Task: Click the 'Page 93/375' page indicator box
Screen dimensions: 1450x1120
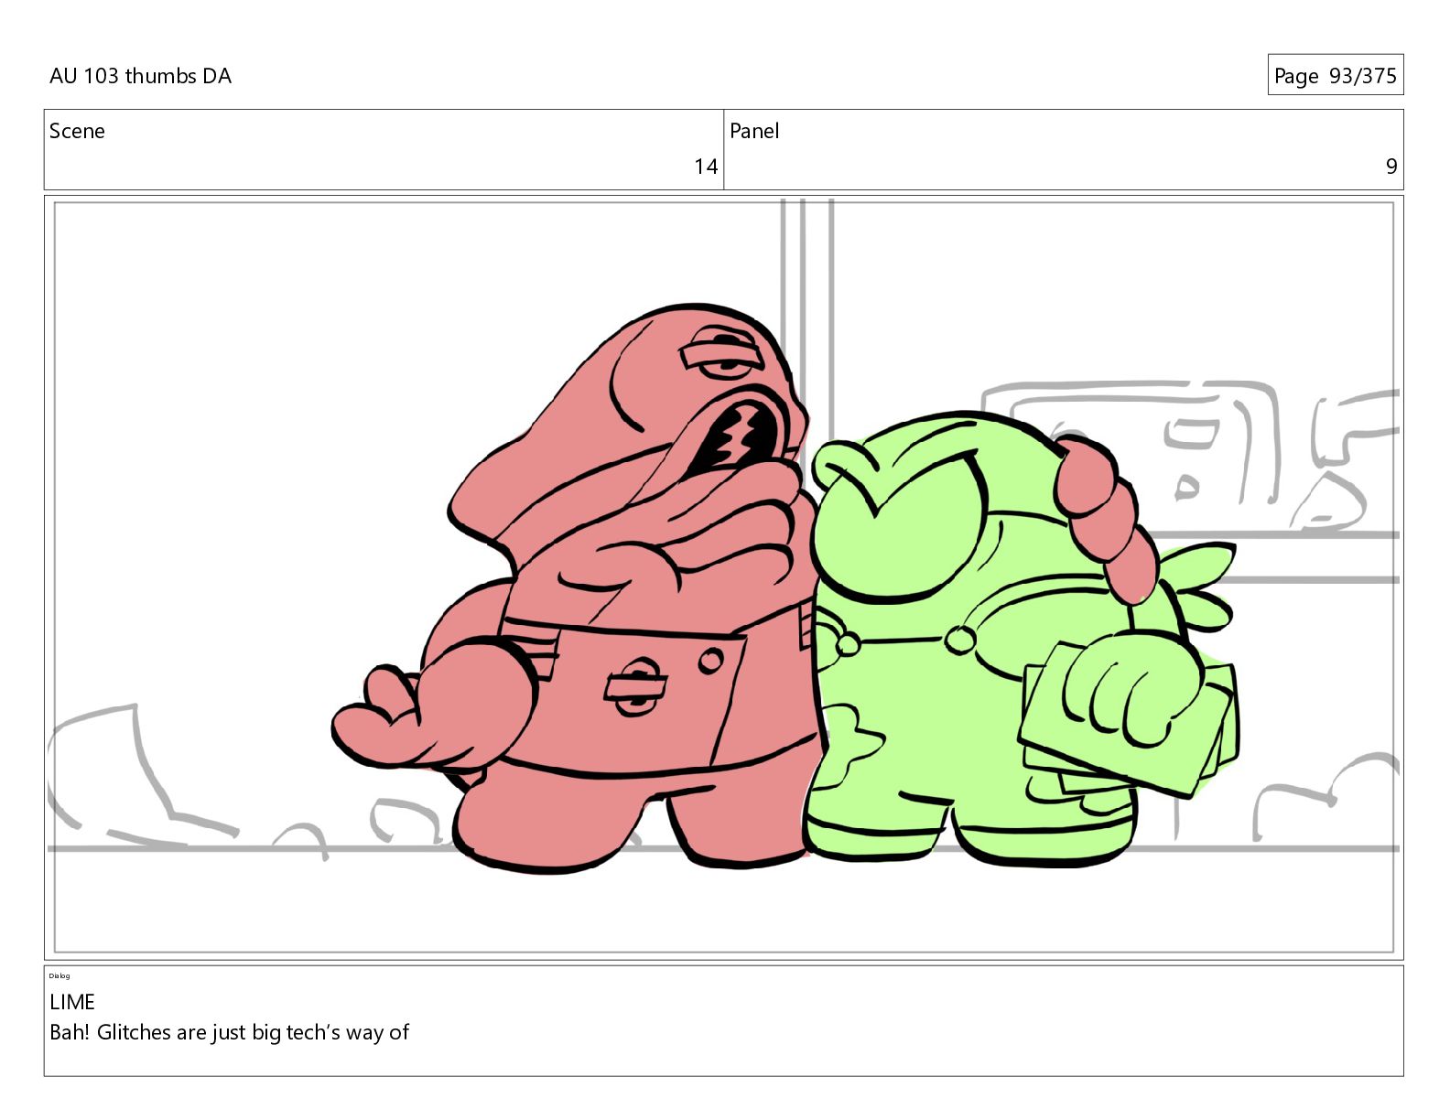Action: 1335,75
